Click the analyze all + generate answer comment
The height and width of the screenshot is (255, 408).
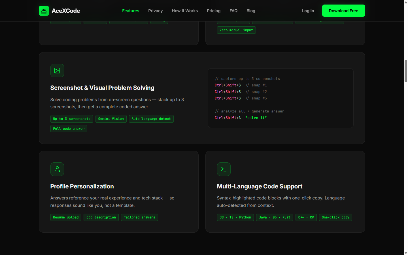(250, 111)
